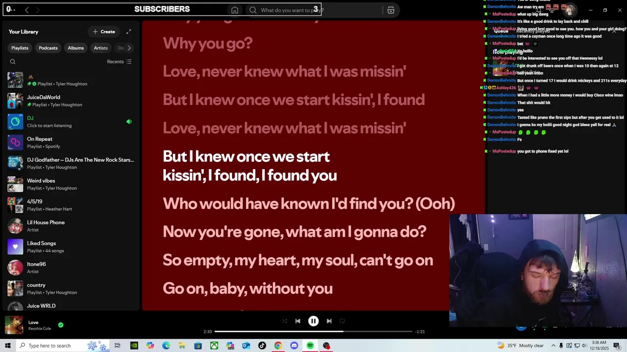The height and width of the screenshot is (352, 627).
Task: Show hidden system tray icons
Action: (x=554, y=346)
